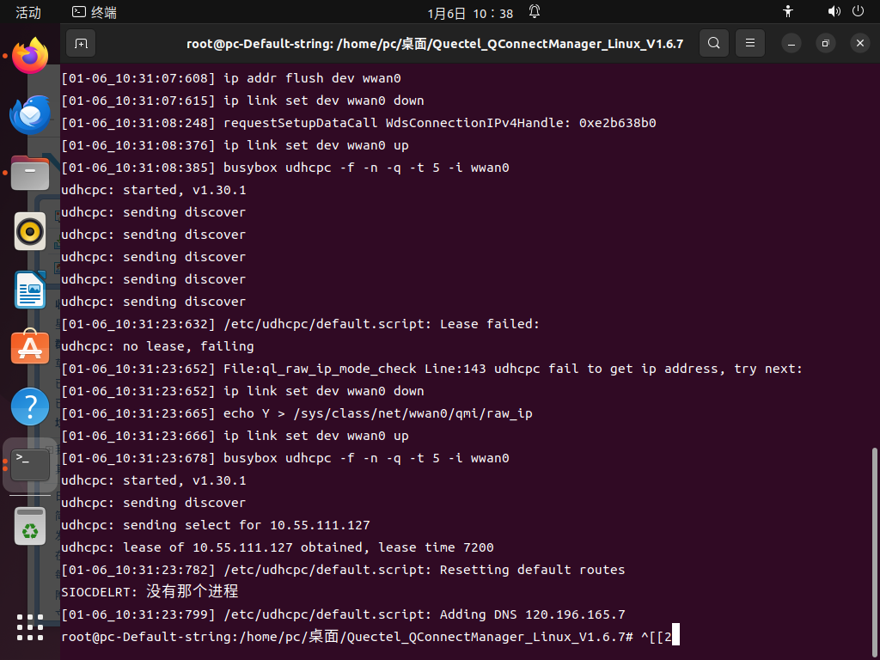This screenshot has height=660, width=880.
Task: Launch LibreOffice Writer from the dock
Action: [x=30, y=290]
